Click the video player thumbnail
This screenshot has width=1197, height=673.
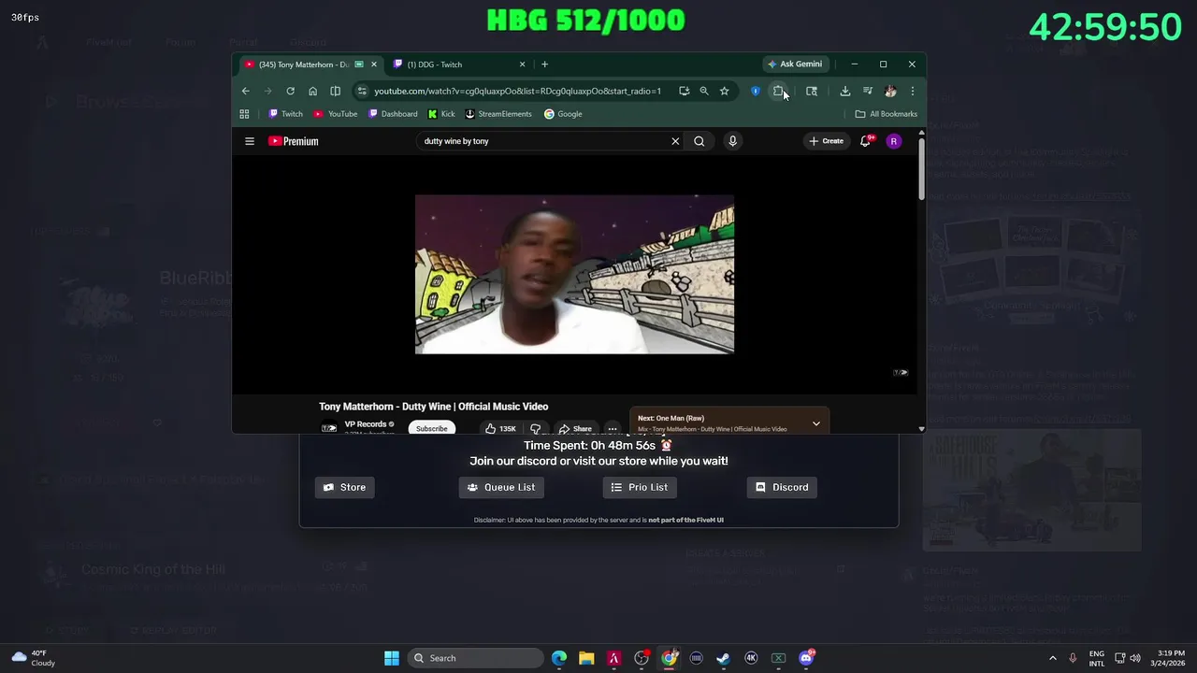click(x=574, y=274)
